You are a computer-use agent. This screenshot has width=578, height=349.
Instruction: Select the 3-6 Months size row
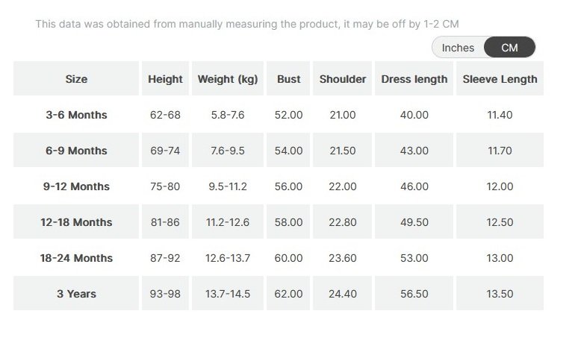tap(76, 115)
